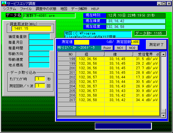Image resolution: width=173 pixels, height=133 pixels.
Task: Click the 測定終了 button
Action: click(x=156, y=44)
